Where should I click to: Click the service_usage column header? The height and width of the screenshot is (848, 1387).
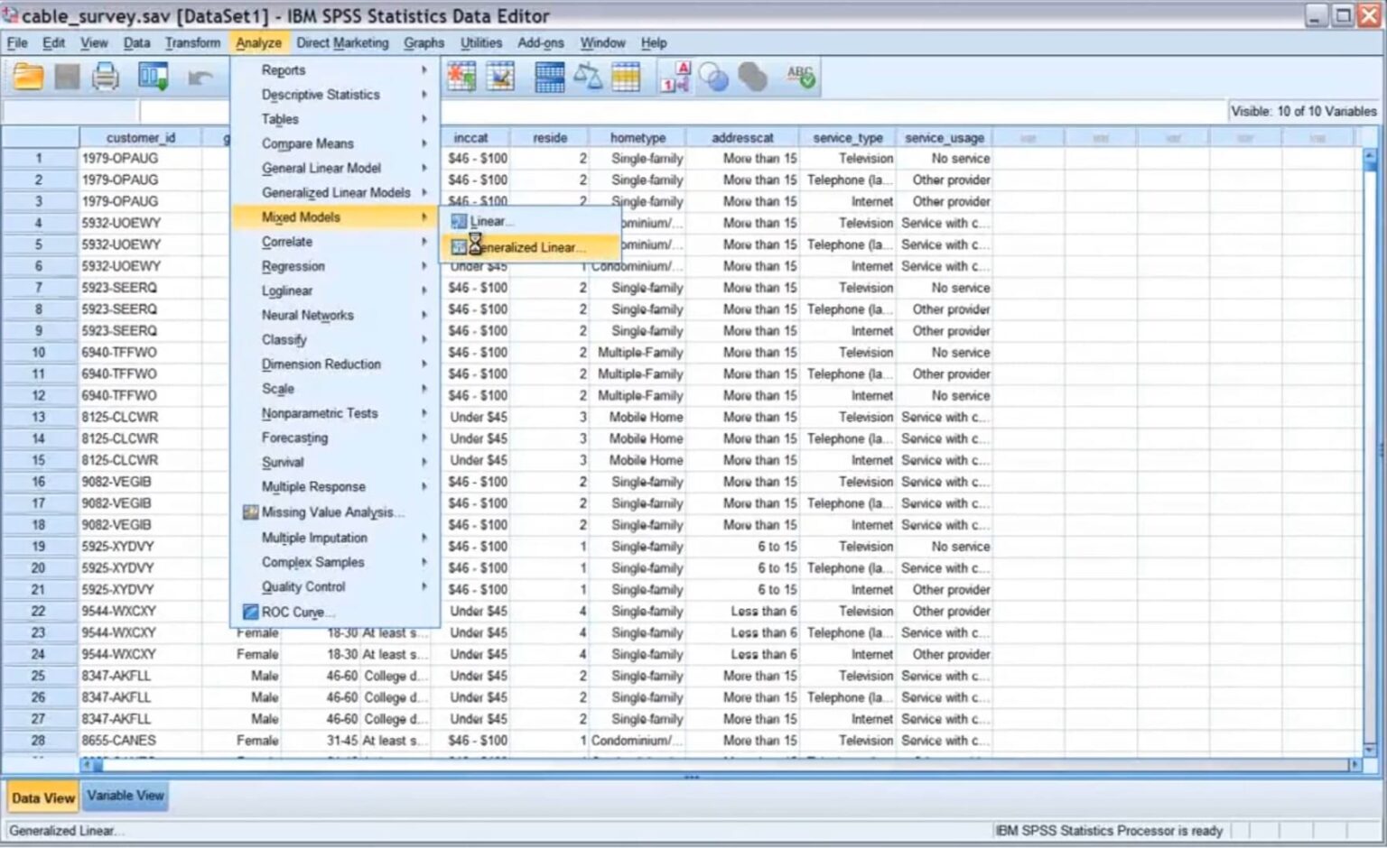coord(944,138)
